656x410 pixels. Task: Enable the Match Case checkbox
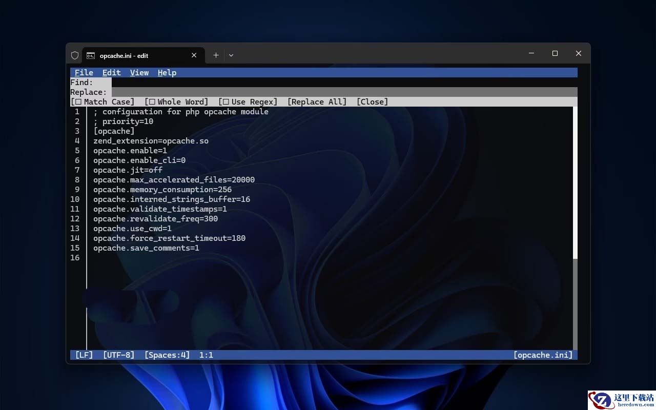point(78,102)
